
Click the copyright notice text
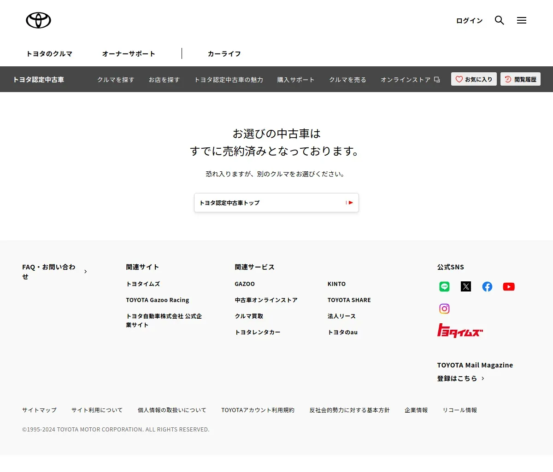pos(116,430)
